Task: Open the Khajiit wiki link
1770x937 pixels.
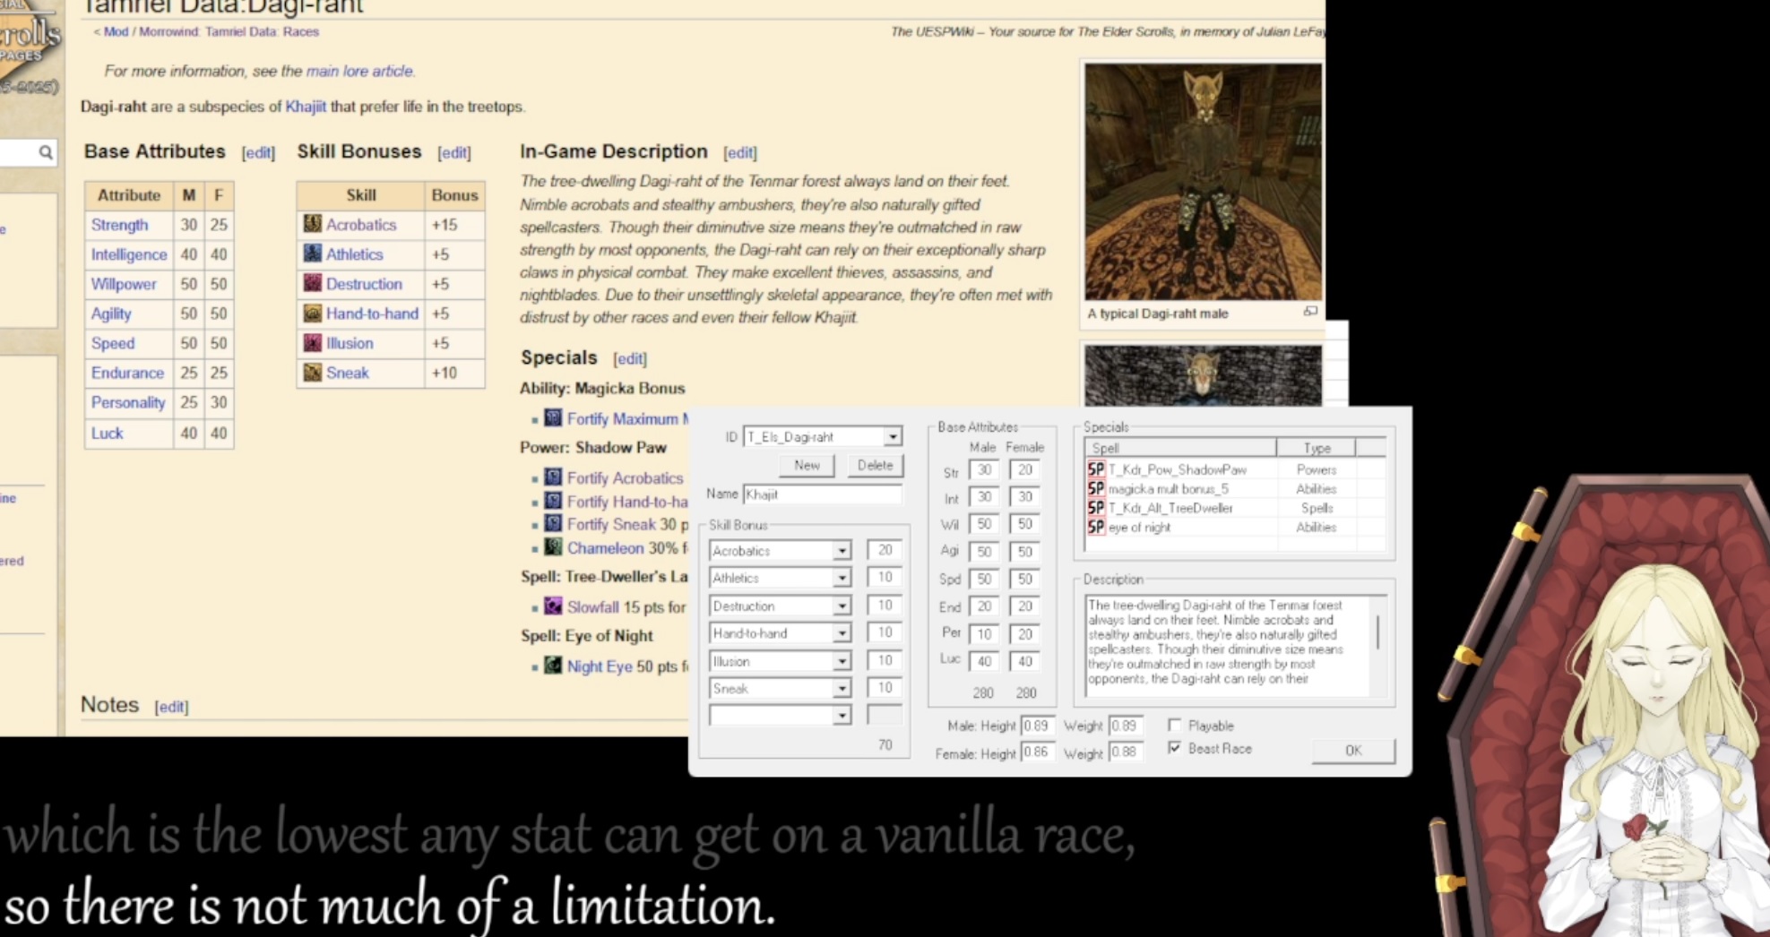Action: click(306, 107)
